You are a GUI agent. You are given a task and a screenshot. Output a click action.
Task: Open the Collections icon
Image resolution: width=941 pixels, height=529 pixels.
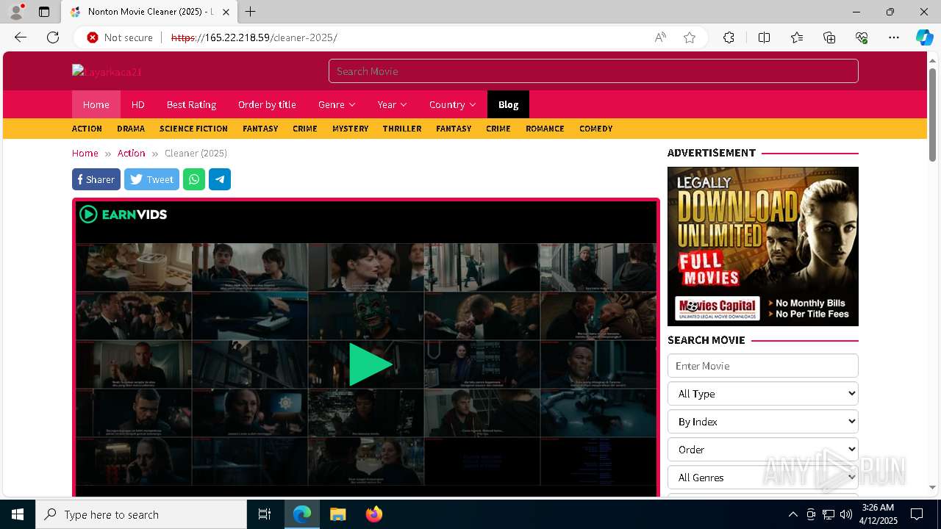point(829,37)
